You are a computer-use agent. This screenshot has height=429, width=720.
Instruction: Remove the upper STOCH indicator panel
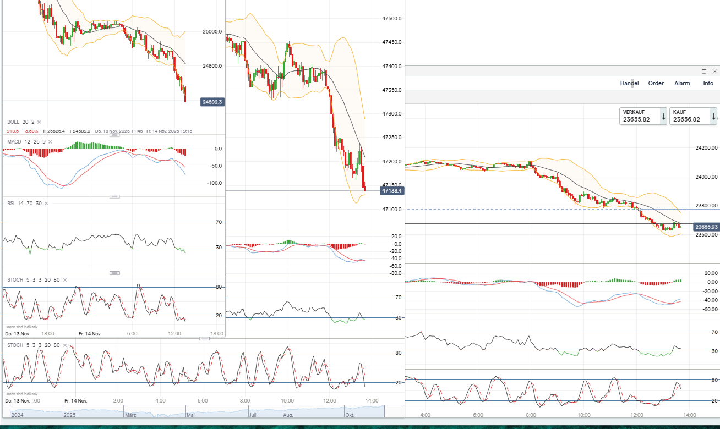pos(64,280)
